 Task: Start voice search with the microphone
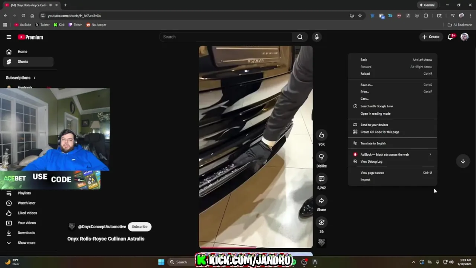pyautogui.click(x=316, y=37)
